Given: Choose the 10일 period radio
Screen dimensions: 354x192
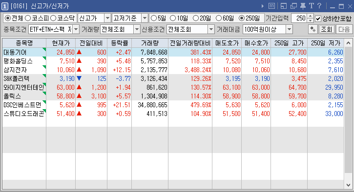Looking at the screenshot, I should coord(173,18).
